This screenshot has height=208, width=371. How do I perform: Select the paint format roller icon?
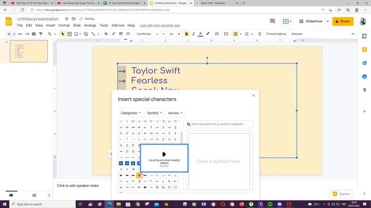point(41,34)
